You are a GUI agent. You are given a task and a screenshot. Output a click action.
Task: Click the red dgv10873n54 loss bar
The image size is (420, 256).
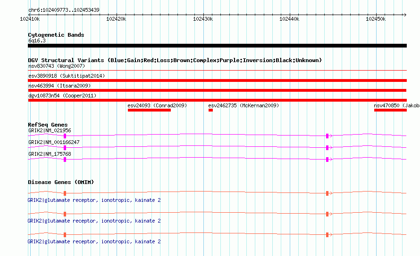pyautogui.click(x=217, y=100)
